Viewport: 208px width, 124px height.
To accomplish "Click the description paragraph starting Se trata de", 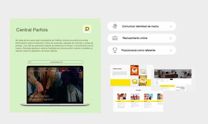I will pos(54,45).
